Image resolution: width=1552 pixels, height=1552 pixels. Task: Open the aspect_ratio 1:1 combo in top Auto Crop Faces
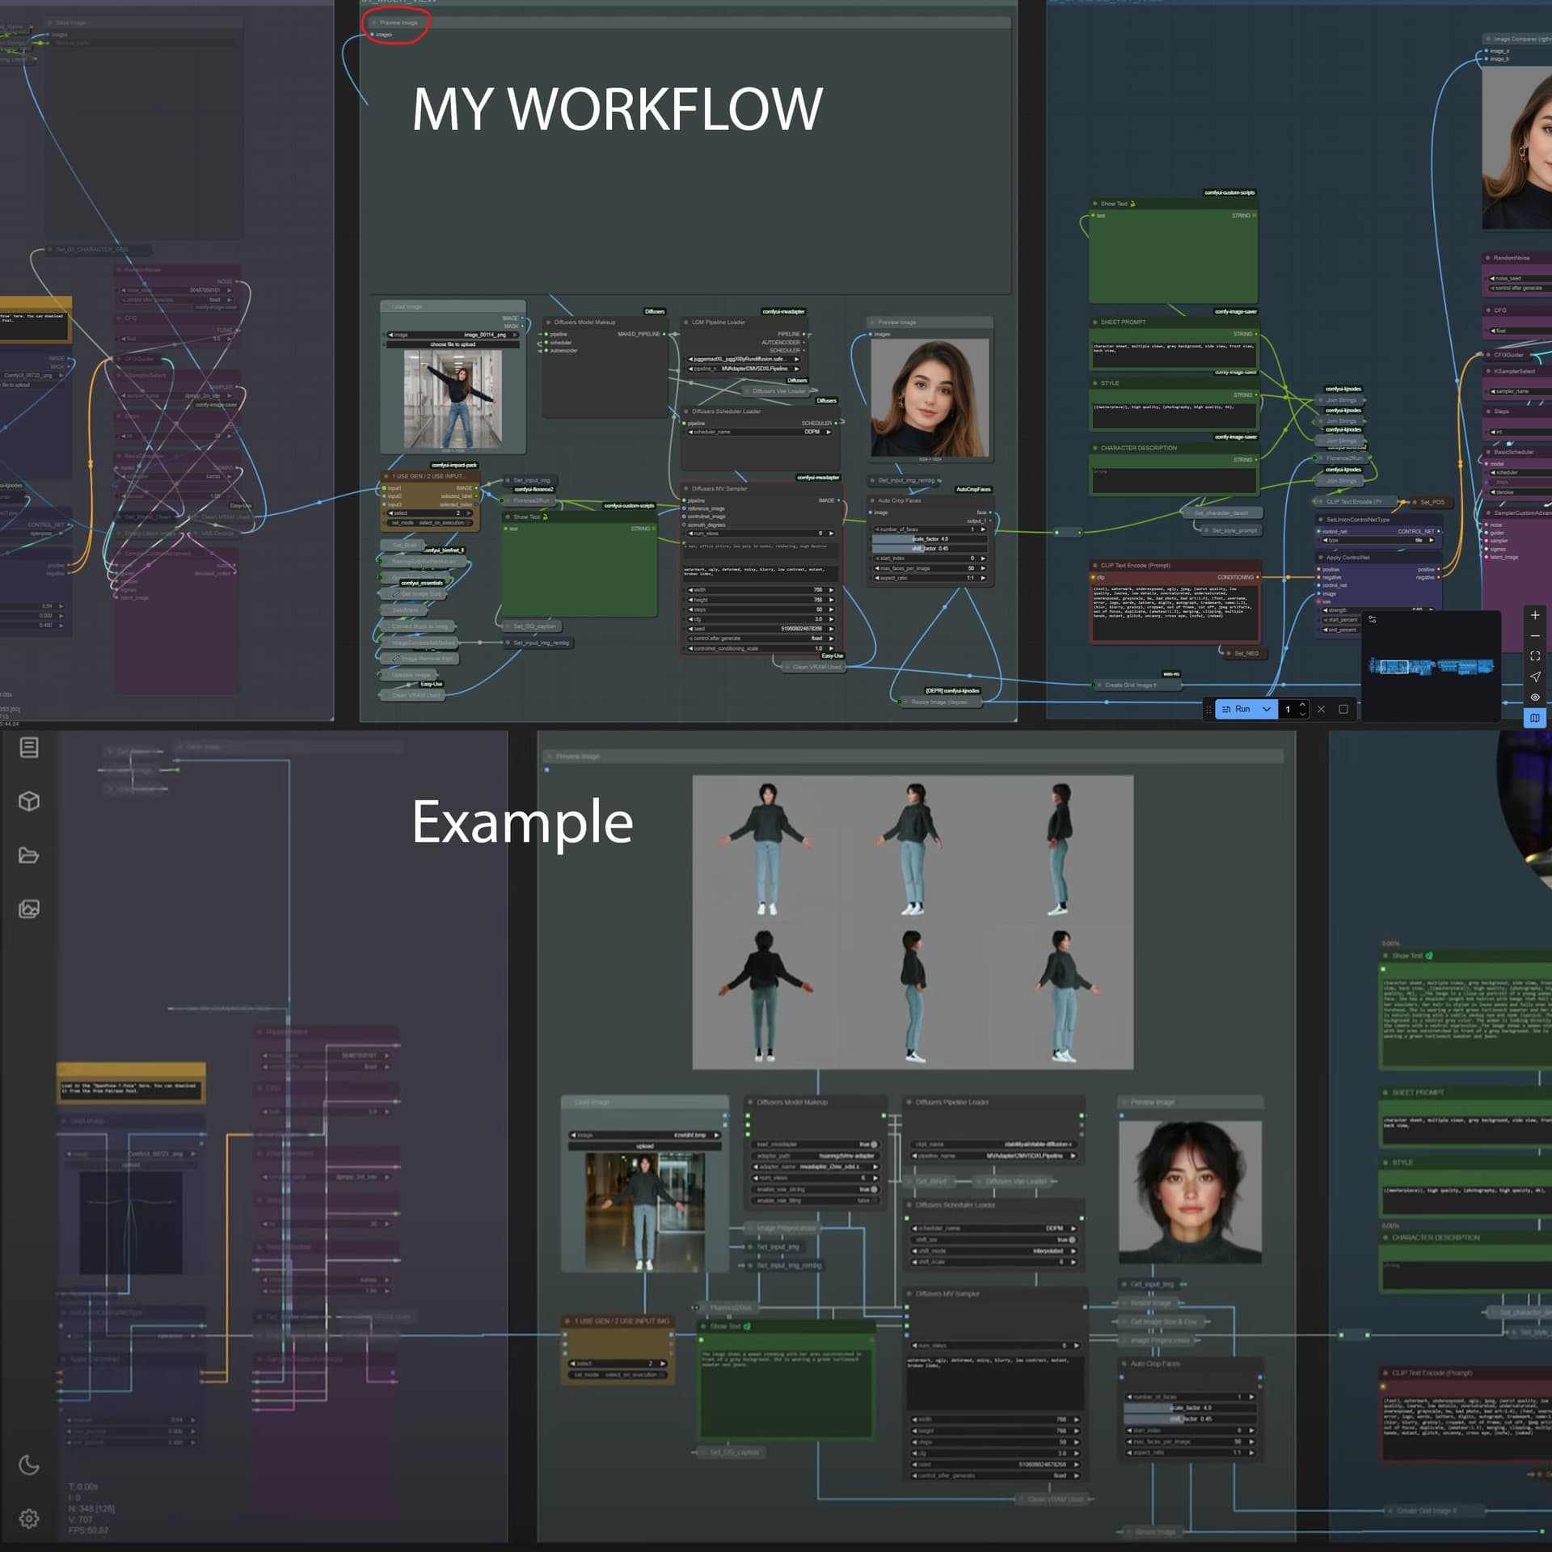coord(930,578)
